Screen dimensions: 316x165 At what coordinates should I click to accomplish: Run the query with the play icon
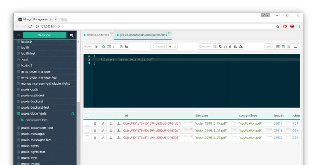(97, 47)
